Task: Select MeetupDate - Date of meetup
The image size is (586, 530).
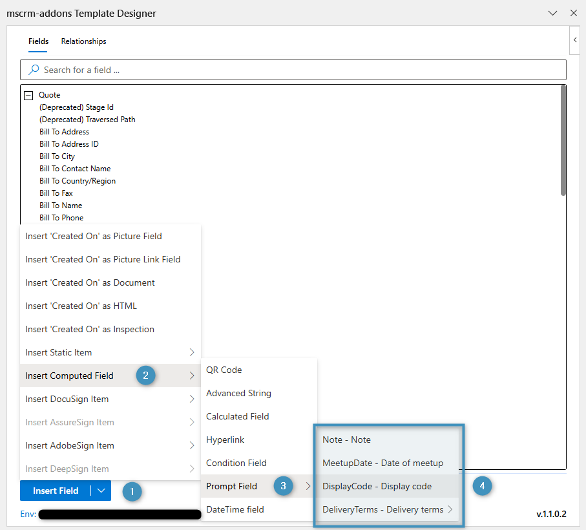Action: (x=382, y=463)
